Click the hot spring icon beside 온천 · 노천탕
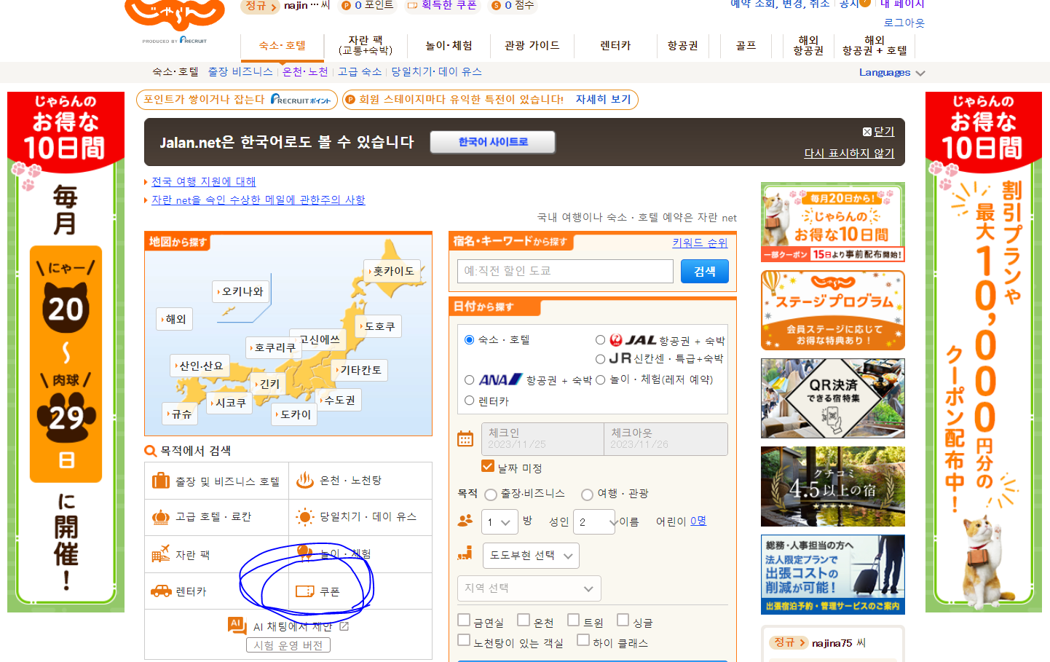Image resolution: width=1050 pixels, height=662 pixels. (304, 480)
